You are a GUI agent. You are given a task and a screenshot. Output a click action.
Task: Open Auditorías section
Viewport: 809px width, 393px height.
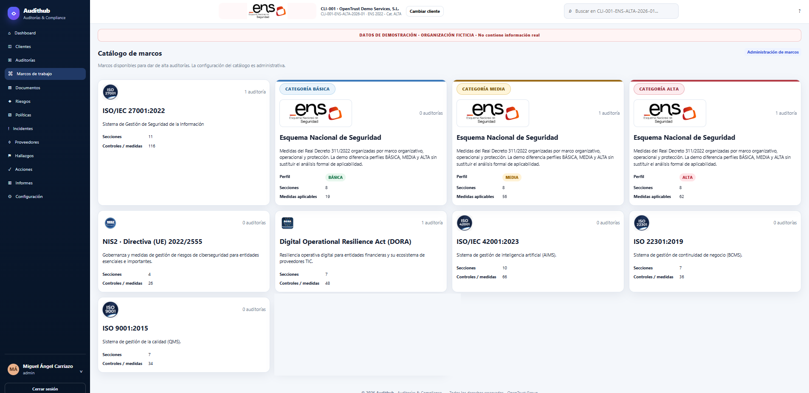(x=45, y=60)
